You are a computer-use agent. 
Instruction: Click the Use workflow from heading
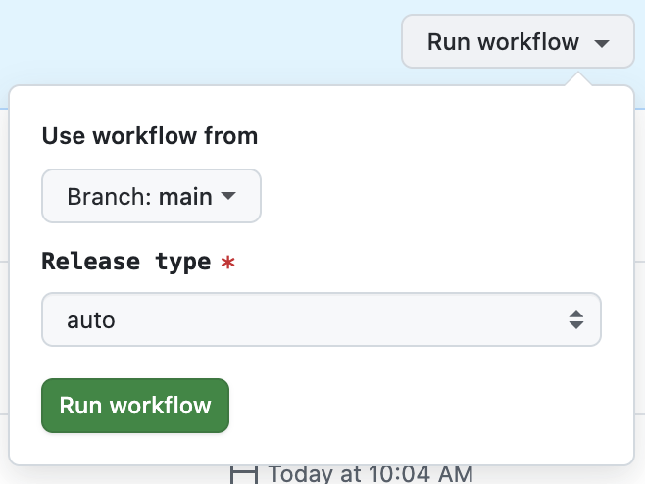(x=150, y=136)
